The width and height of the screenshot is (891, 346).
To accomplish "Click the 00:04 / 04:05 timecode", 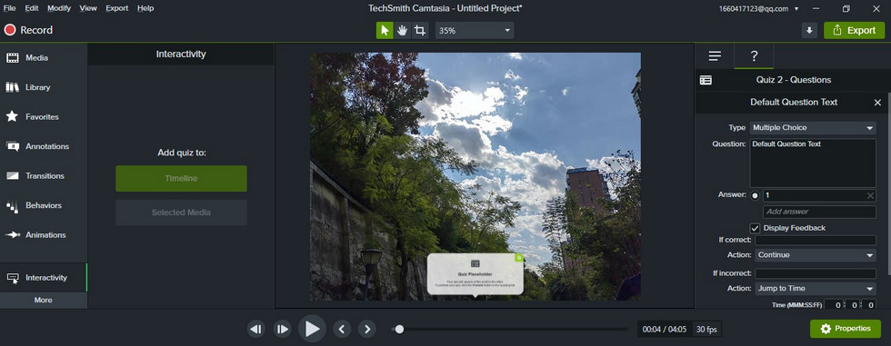I will click(665, 329).
